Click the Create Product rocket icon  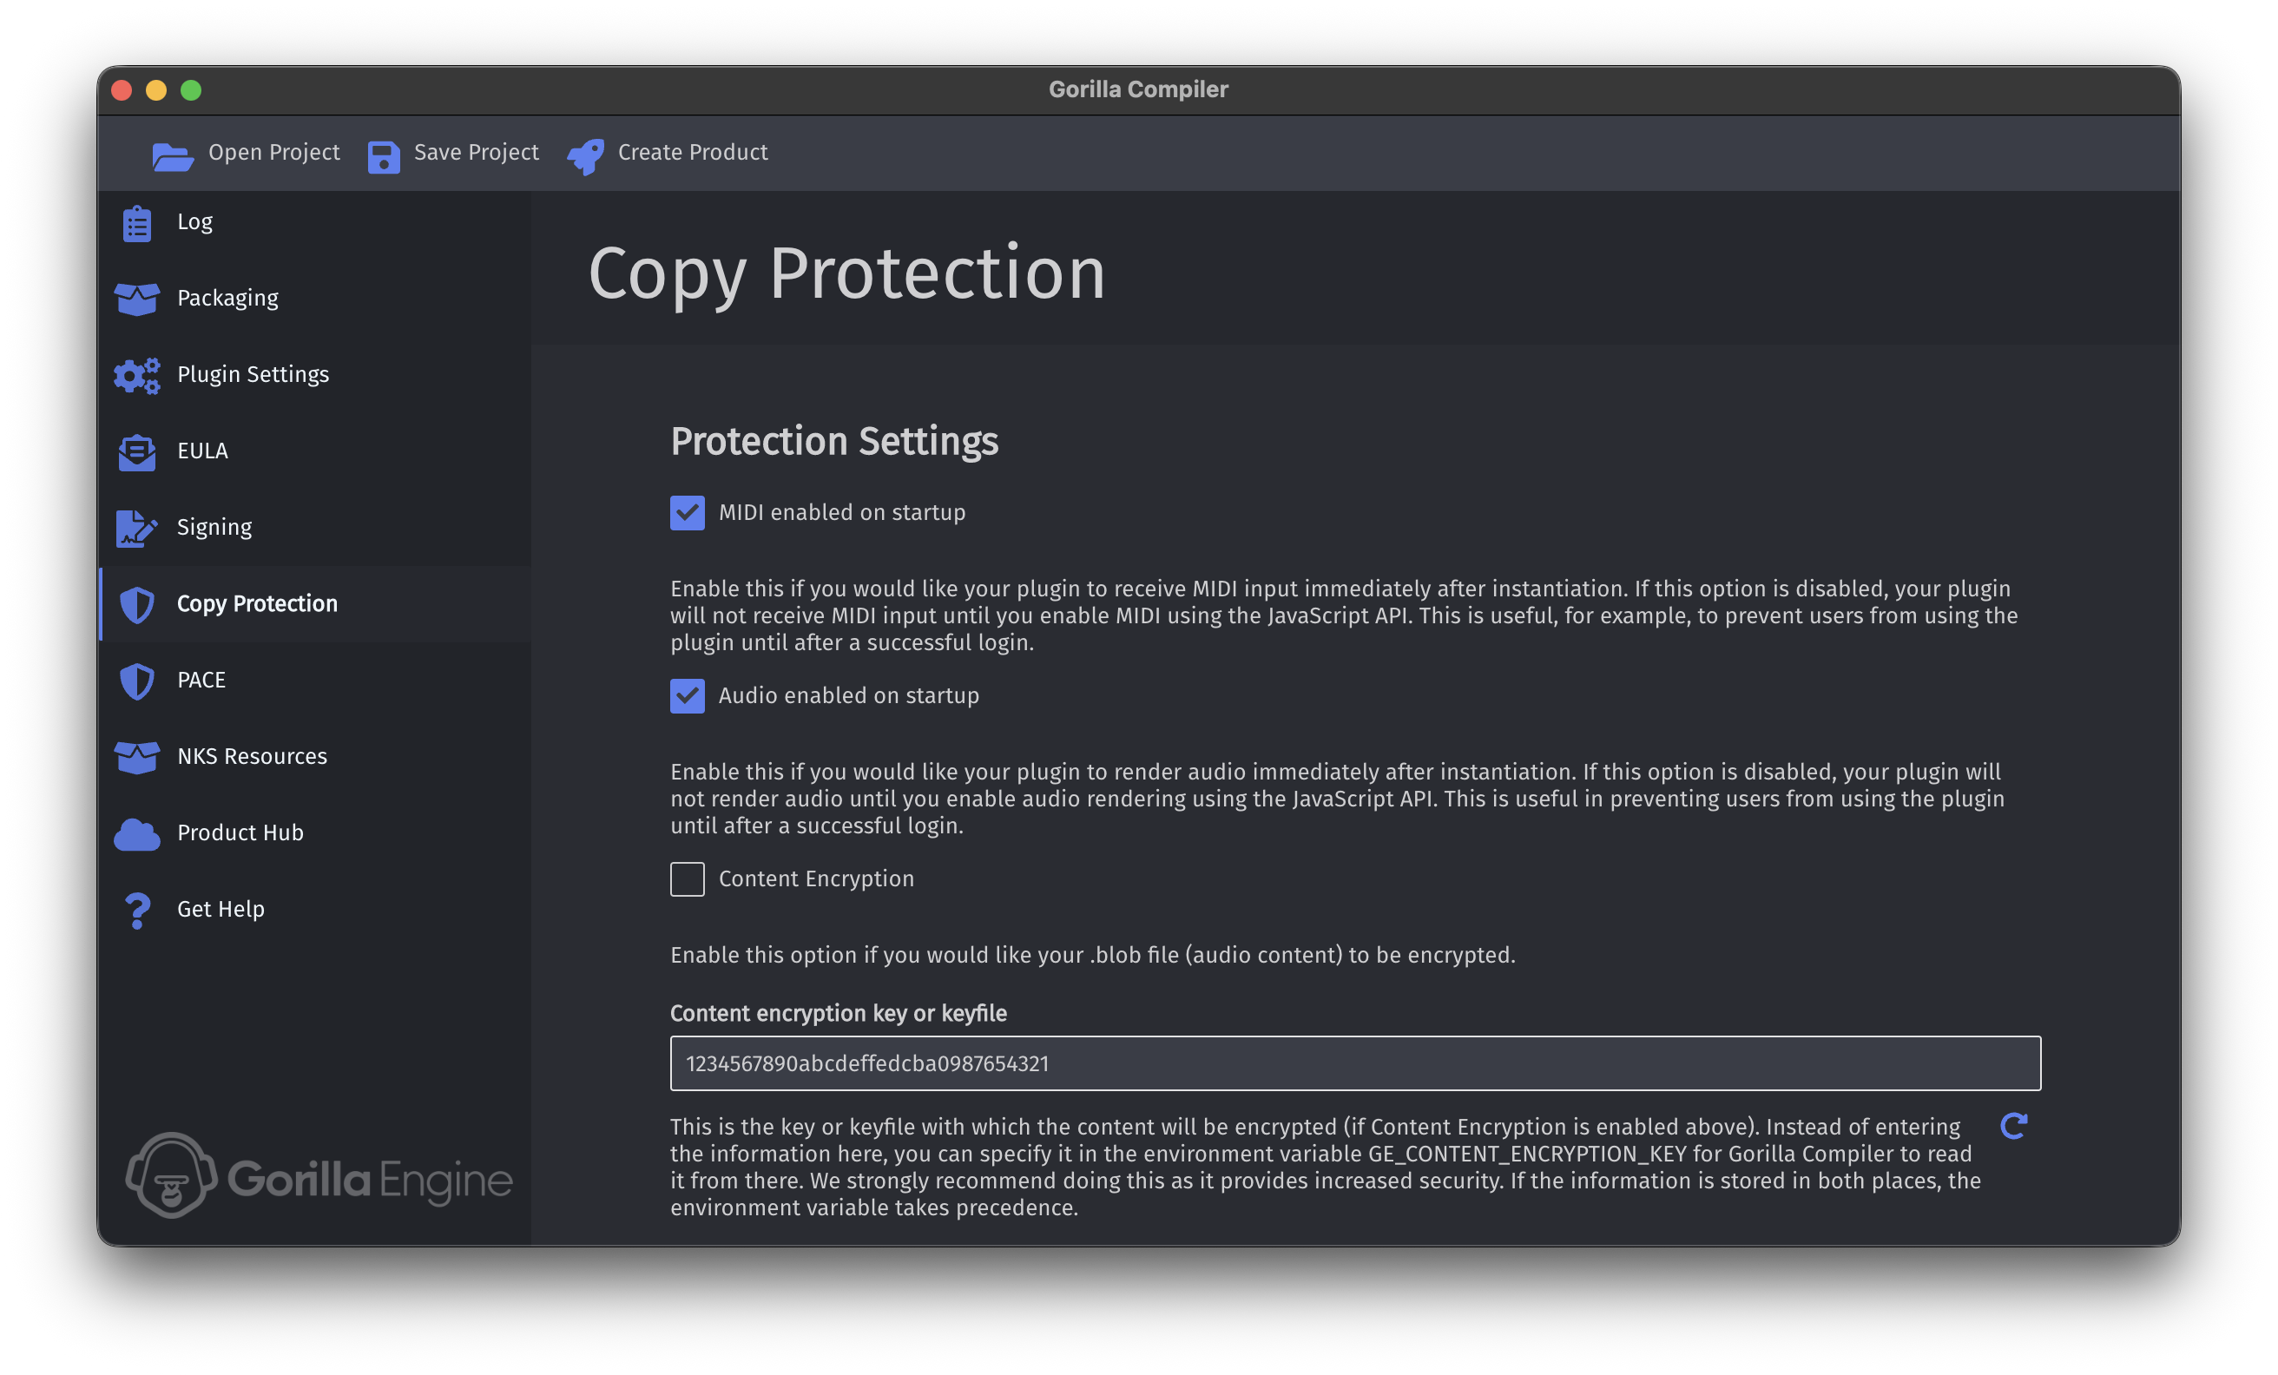(586, 156)
